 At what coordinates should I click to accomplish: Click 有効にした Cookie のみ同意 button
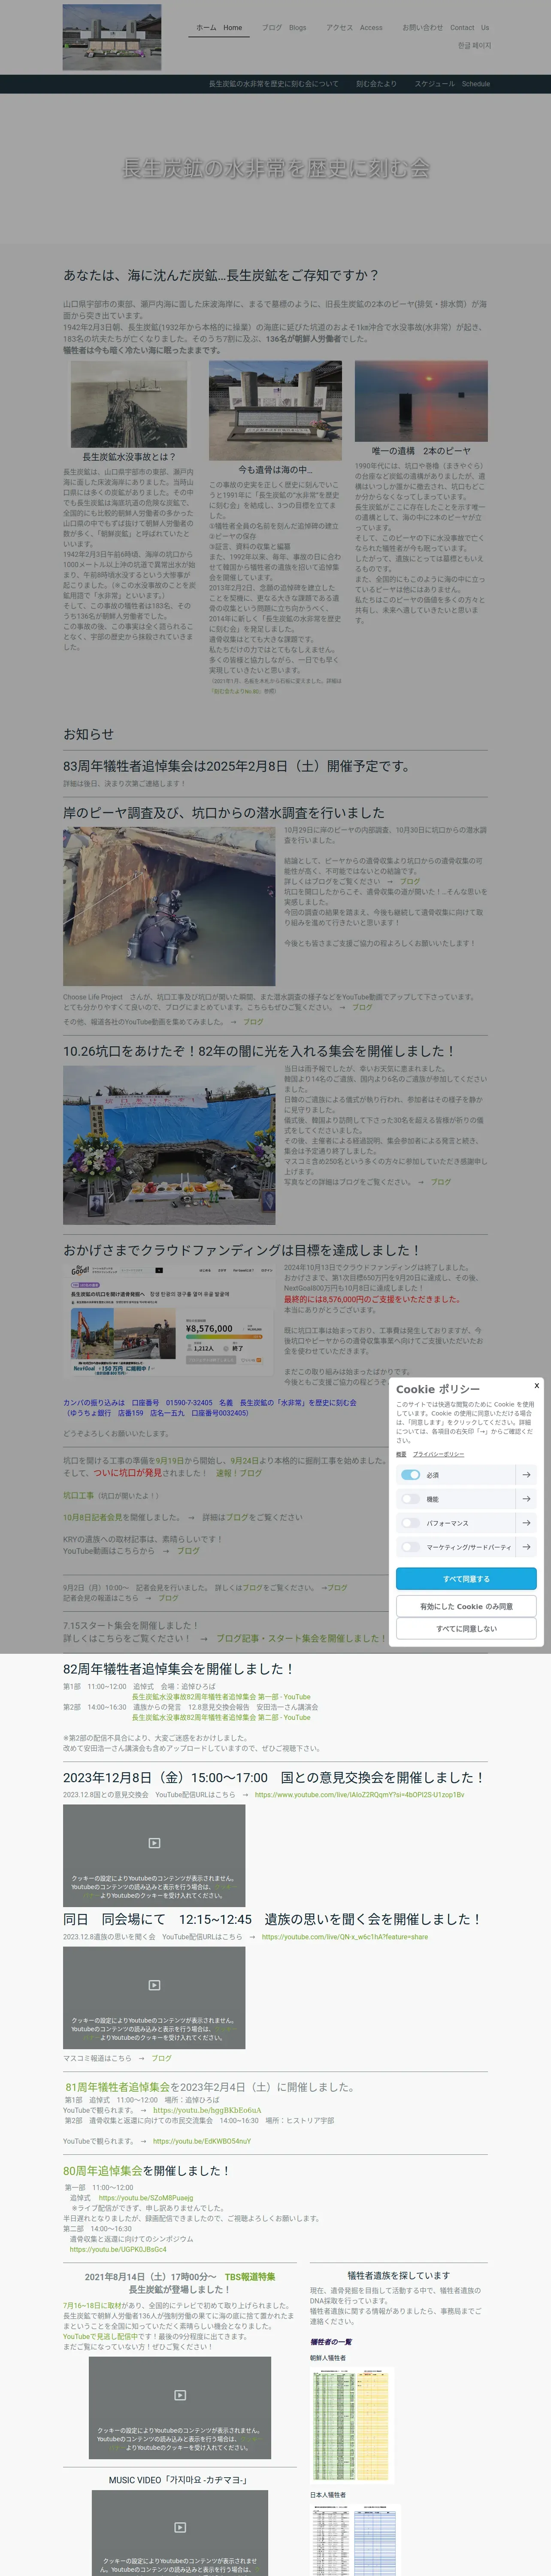pos(466,1606)
